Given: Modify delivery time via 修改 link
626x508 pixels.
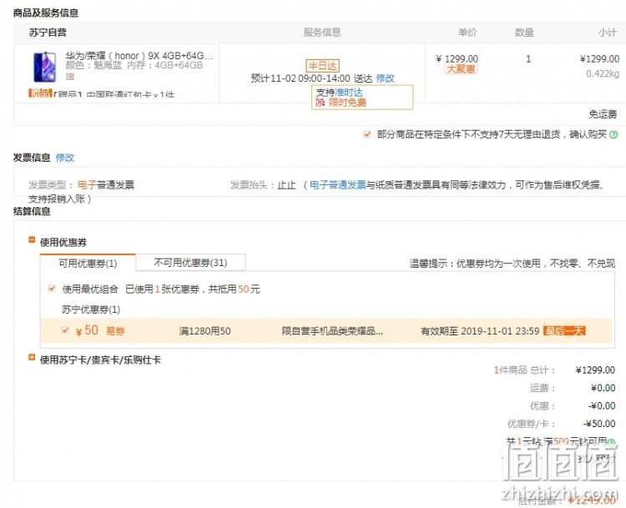Looking at the screenshot, I should 385,78.
